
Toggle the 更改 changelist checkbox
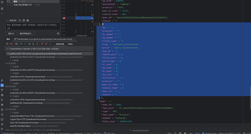click(11, 1)
